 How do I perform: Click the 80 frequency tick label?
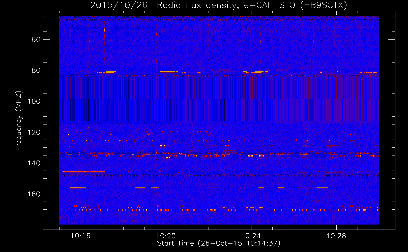pyautogui.click(x=36, y=70)
